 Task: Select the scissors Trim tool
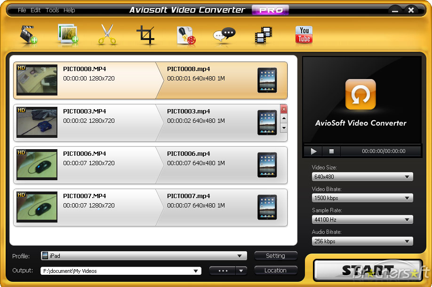tap(107, 34)
